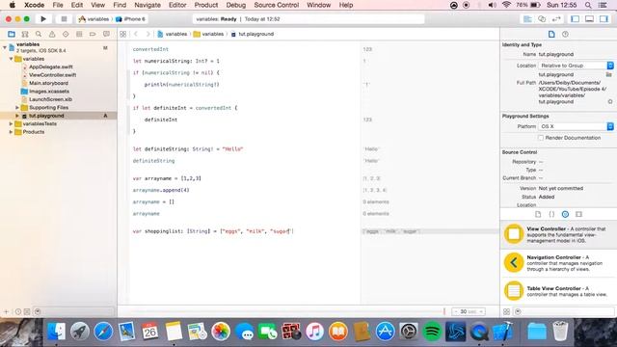Open the File menu
The image size is (617, 347).
(58, 5)
